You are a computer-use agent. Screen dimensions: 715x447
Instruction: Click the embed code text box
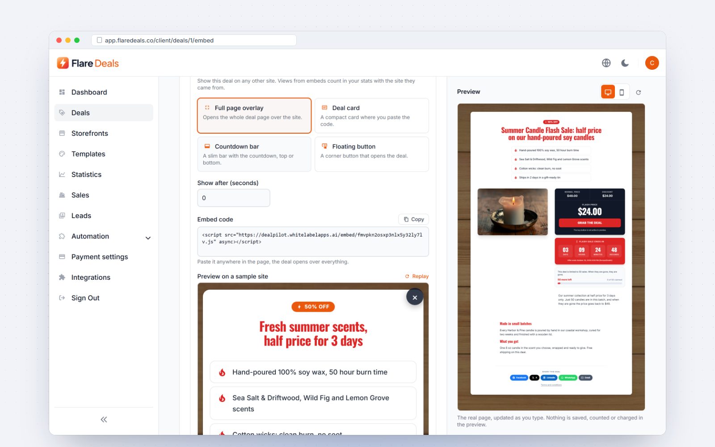(x=313, y=241)
